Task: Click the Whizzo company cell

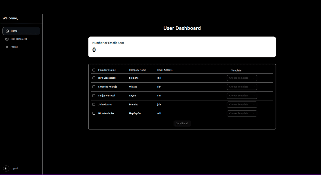Action: (133, 87)
